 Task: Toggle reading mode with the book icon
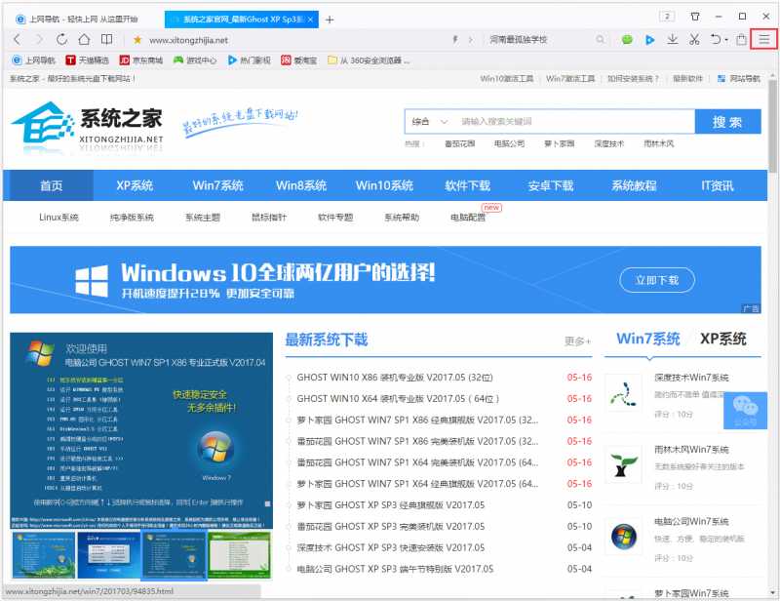(107, 40)
